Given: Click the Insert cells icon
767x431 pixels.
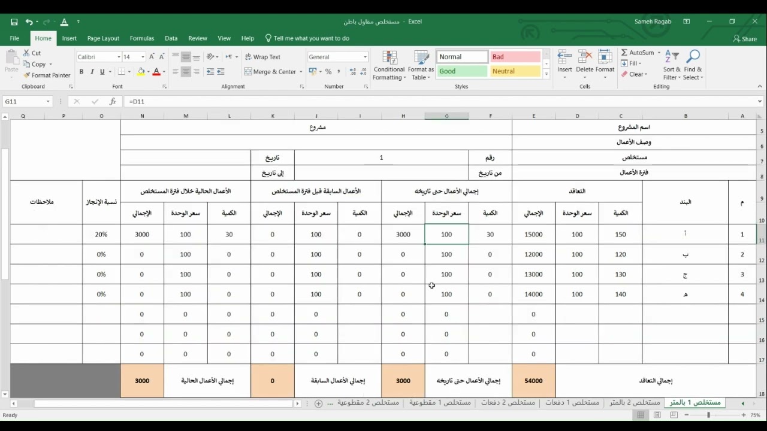Looking at the screenshot, I should (x=564, y=57).
